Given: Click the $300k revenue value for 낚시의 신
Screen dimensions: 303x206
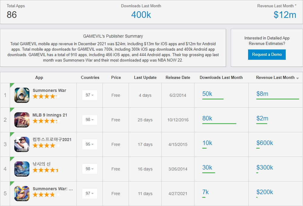Looking at the screenshot, I should tap(264, 167).
